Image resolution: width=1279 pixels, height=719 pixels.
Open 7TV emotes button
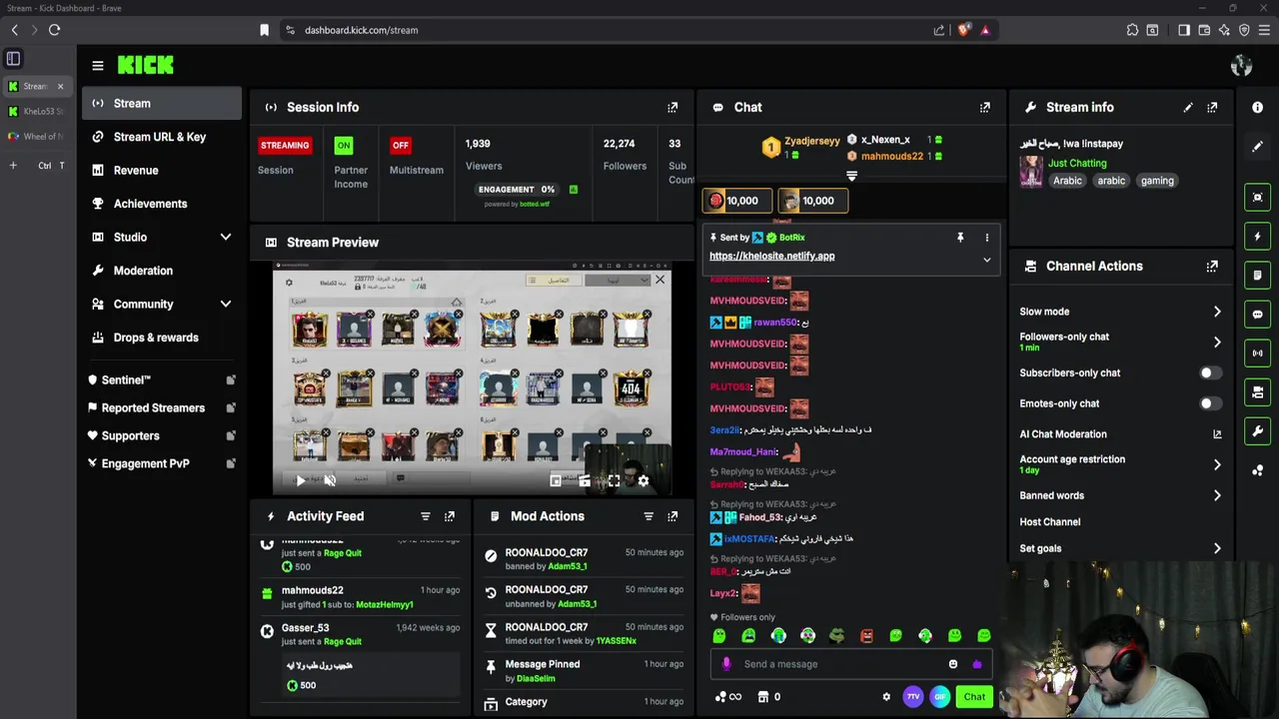[x=913, y=697]
